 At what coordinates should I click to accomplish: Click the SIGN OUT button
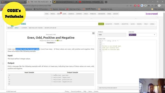click(x=116, y=14)
